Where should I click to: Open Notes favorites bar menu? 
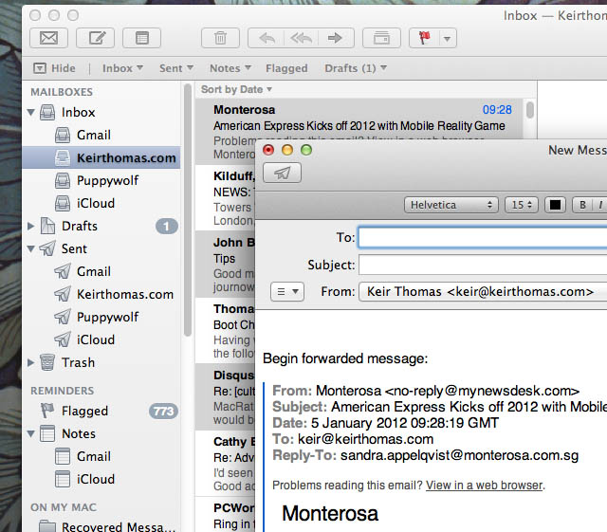click(230, 68)
